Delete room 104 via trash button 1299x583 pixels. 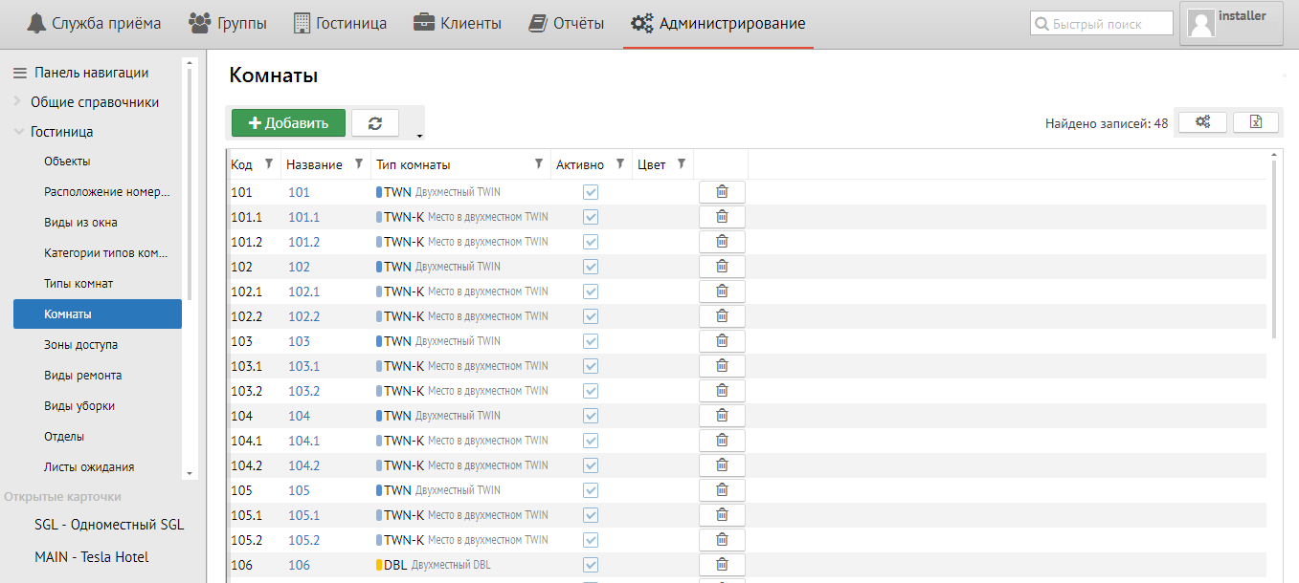click(722, 416)
